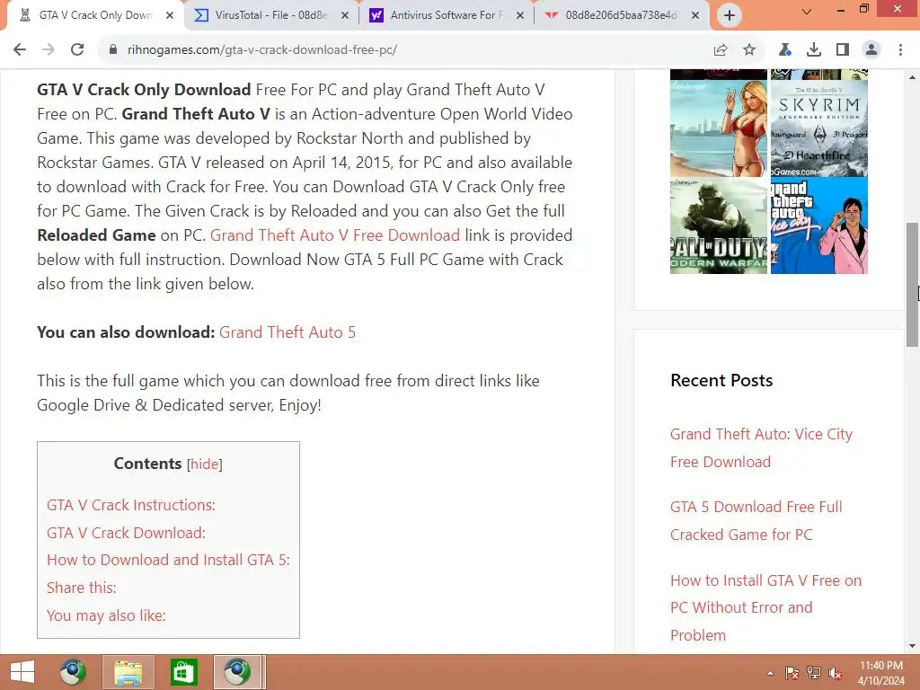Click the page vertical scrollbar thumb
920x690 pixels.
click(x=913, y=285)
